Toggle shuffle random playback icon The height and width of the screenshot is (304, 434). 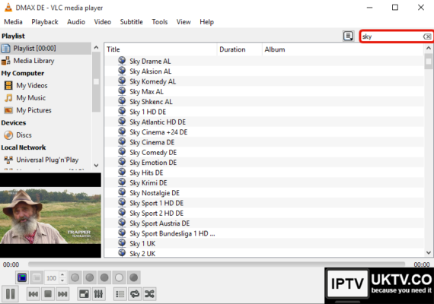click(x=149, y=294)
